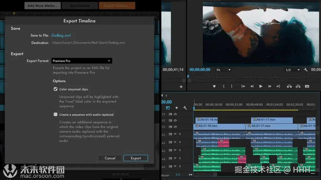Toggle sync lock on track V3

(x=170, y=114)
